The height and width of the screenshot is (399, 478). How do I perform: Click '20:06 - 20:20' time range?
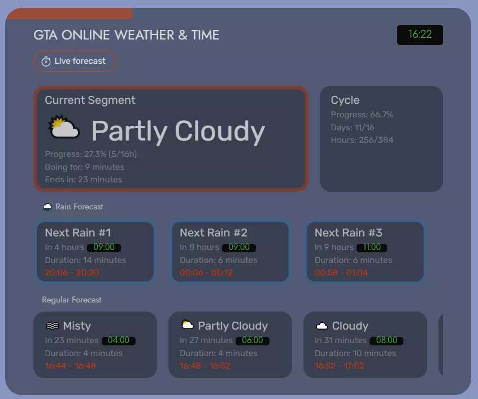[x=72, y=273]
